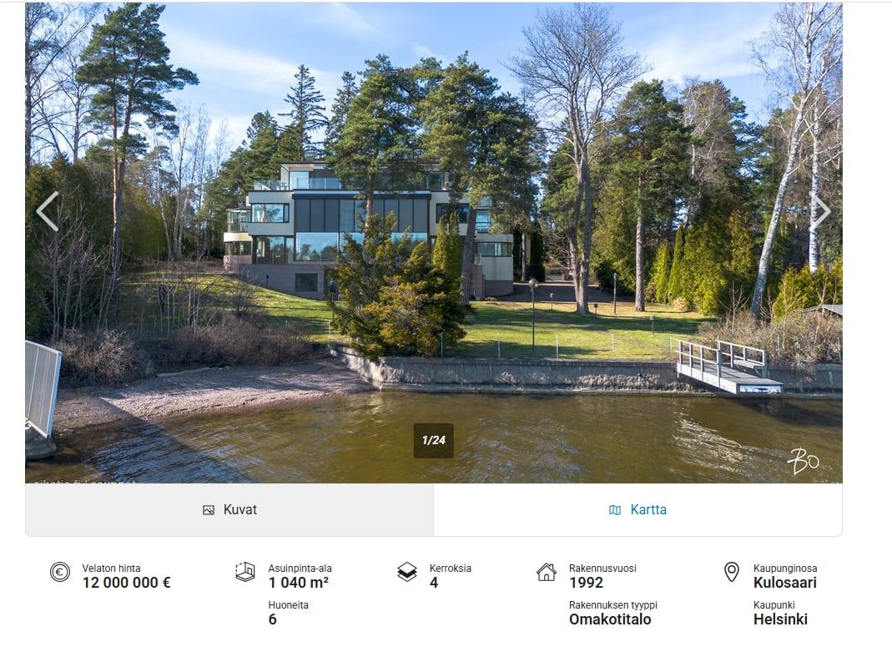Open the main waterfront villa photo
Screen dimensions: 892x647
point(434,243)
